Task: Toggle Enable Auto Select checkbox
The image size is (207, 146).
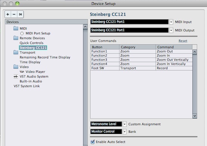Action: [93, 142]
